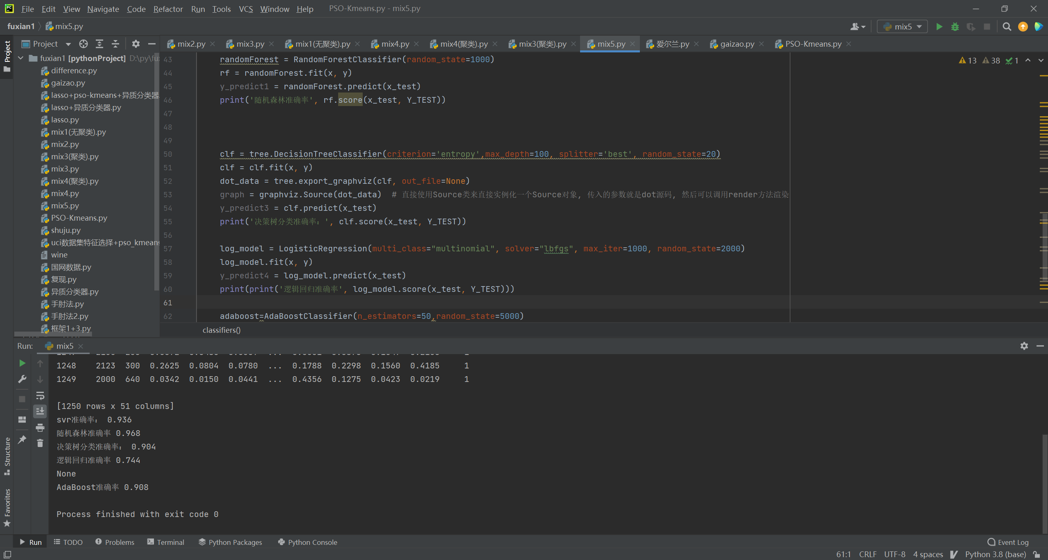The image size is (1048, 560).
Task: Click the warnings count 13 indicator
Action: (x=968, y=61)
